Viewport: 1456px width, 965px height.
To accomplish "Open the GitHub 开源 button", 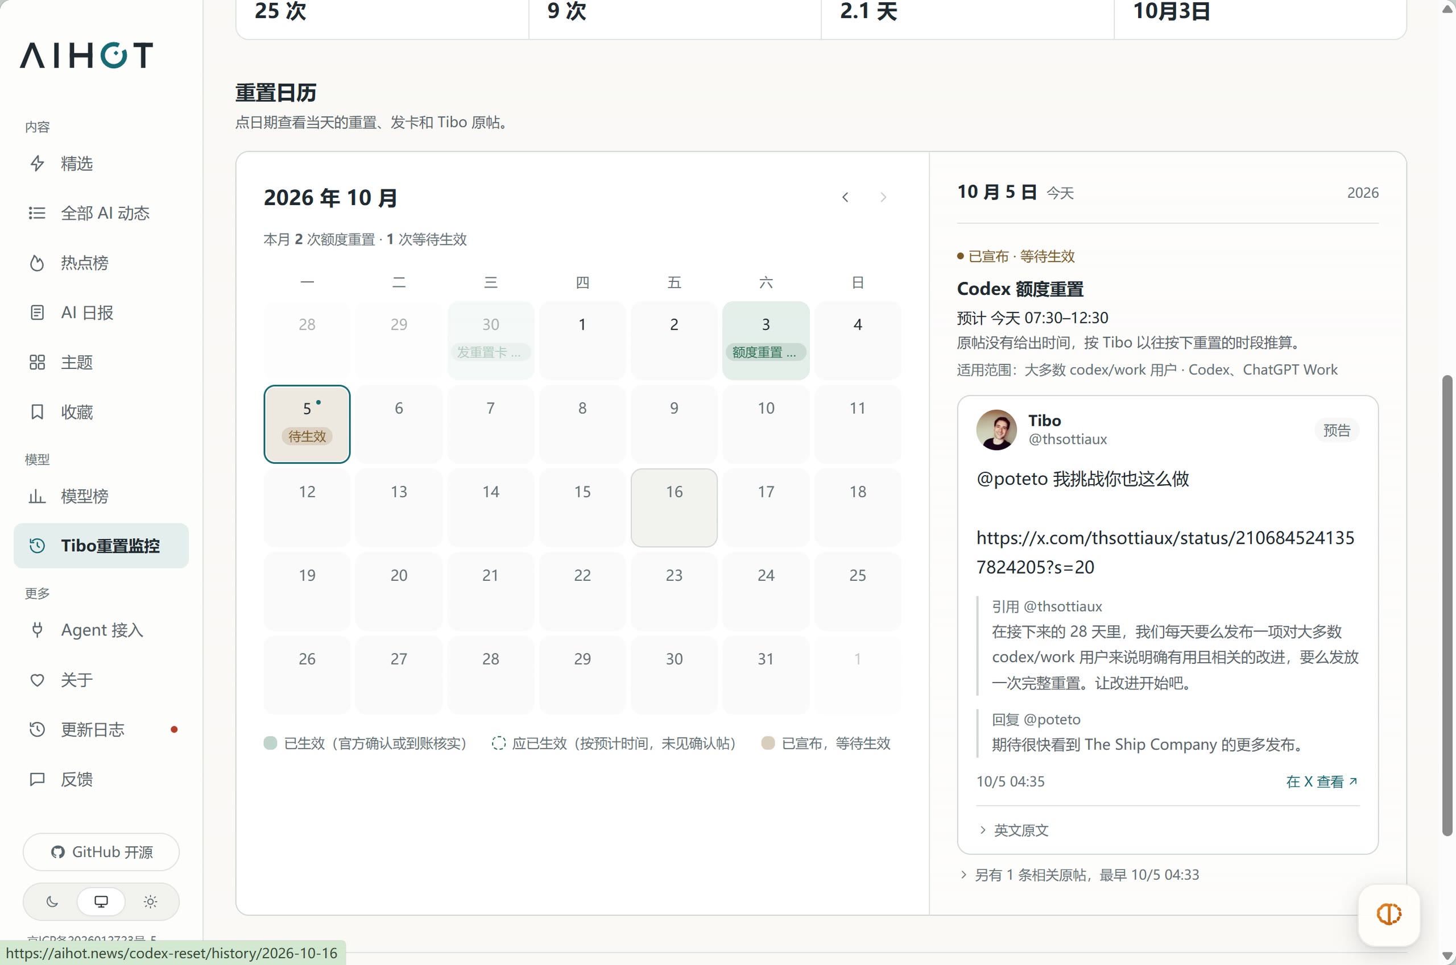I will [101, 852].
